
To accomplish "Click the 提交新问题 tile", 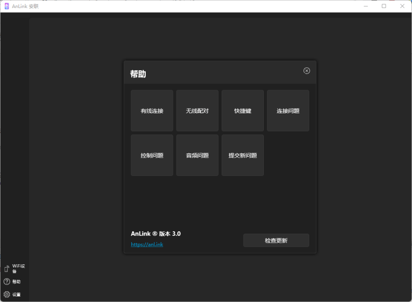I will click(243, 155).
